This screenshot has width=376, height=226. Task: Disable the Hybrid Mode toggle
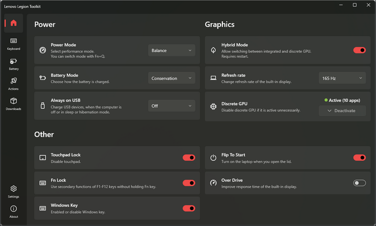[359, 50]
